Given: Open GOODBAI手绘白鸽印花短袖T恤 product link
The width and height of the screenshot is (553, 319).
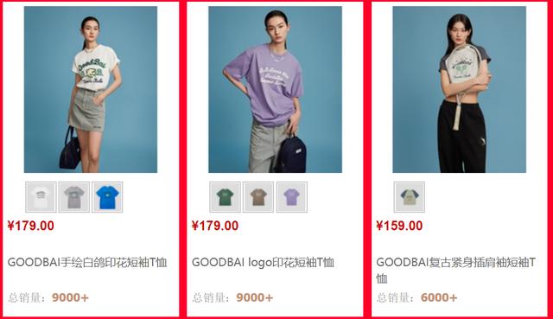Looking at the screenshot, I should click(x=87, y=263).
